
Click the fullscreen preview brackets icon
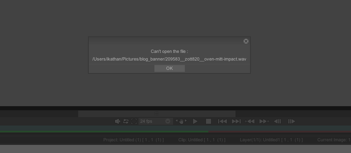[134, 122]
